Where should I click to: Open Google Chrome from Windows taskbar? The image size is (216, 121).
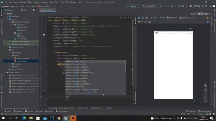59,118
